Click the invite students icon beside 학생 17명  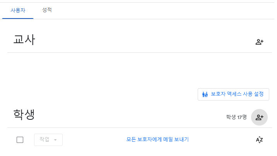pos(259,117)
